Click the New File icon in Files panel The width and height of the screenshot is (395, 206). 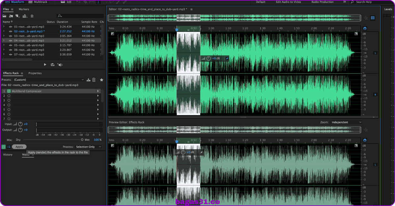[x=18, y=16]
